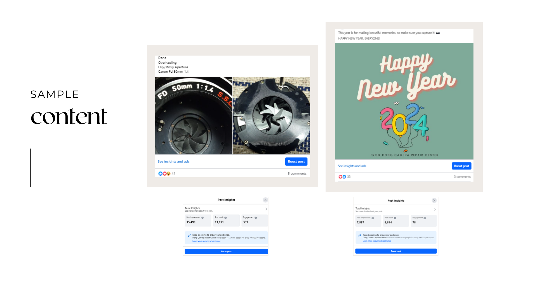The height and width of the screenshot is (302, 537).
Task: Open Learn More about reach estimates, left panel
Action: pos(207,241)
